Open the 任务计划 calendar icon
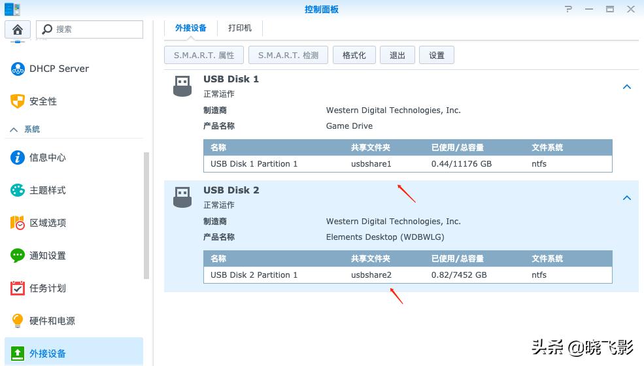 pos(18,288)
